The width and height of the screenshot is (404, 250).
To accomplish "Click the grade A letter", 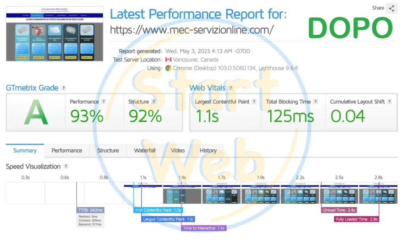I will 36,113.
